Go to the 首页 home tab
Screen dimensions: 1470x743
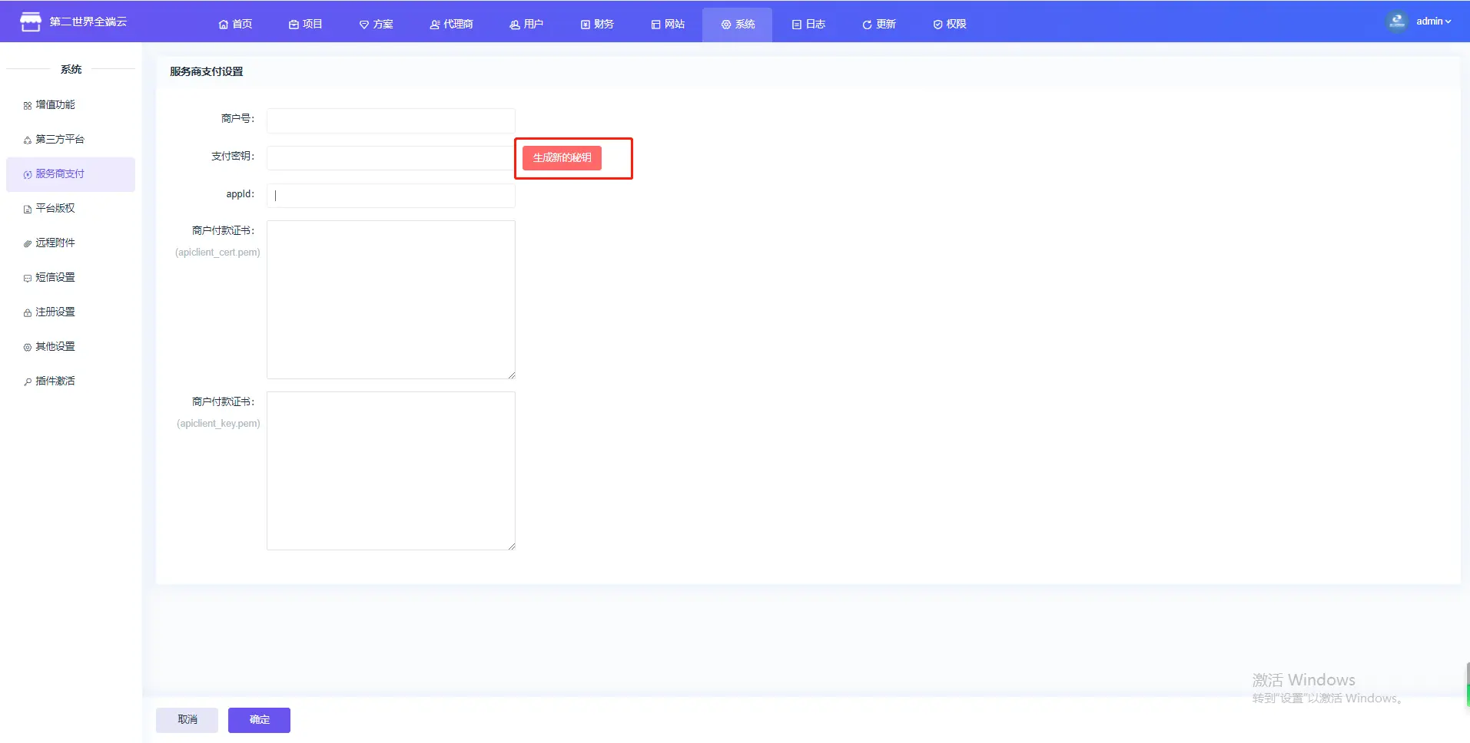coord(235,25)
